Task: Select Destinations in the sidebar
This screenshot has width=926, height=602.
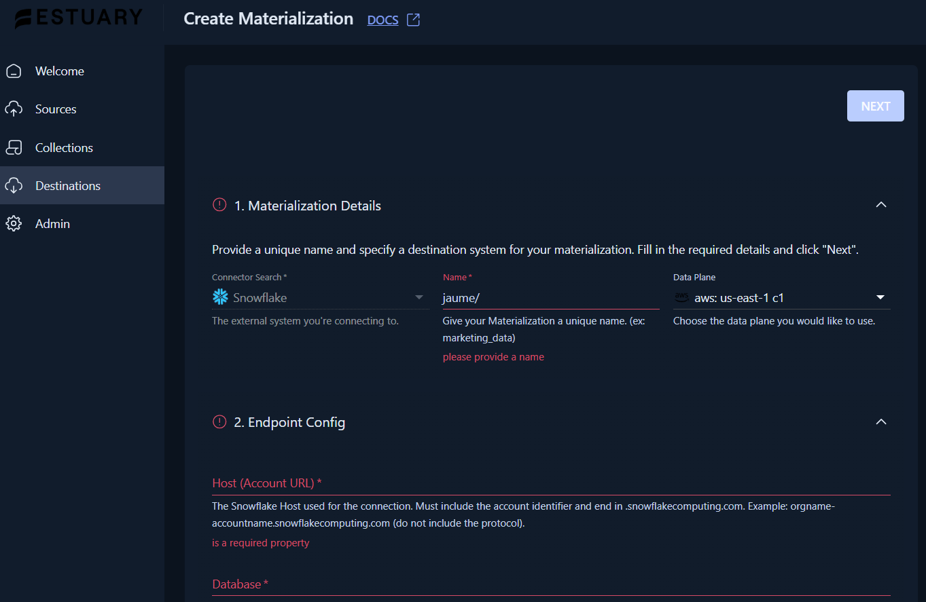Action: pos(67,185)
